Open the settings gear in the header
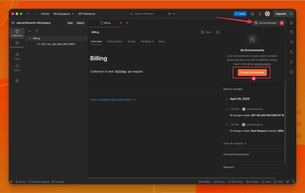Image resolution: width=305 pixels, height=193 pixels. tap(252, 14)
